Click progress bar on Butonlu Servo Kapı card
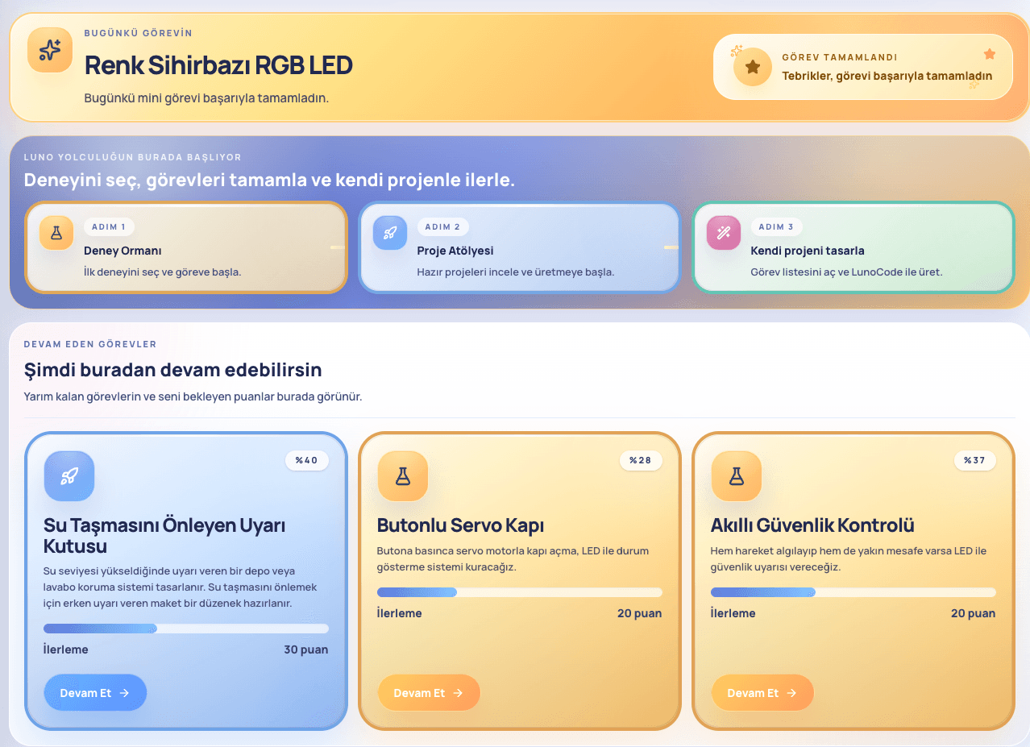This screenshot has height=747, width=1030. [x=520, y=592]
